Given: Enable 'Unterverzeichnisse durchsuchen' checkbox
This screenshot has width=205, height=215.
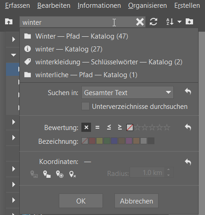Looking at the screenshot, I should (85, 106).
